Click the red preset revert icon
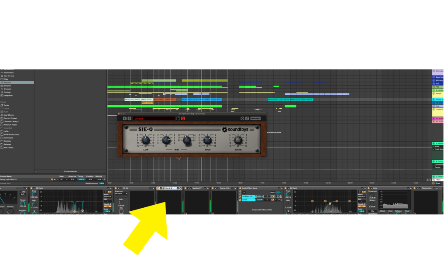 point(183,118)
